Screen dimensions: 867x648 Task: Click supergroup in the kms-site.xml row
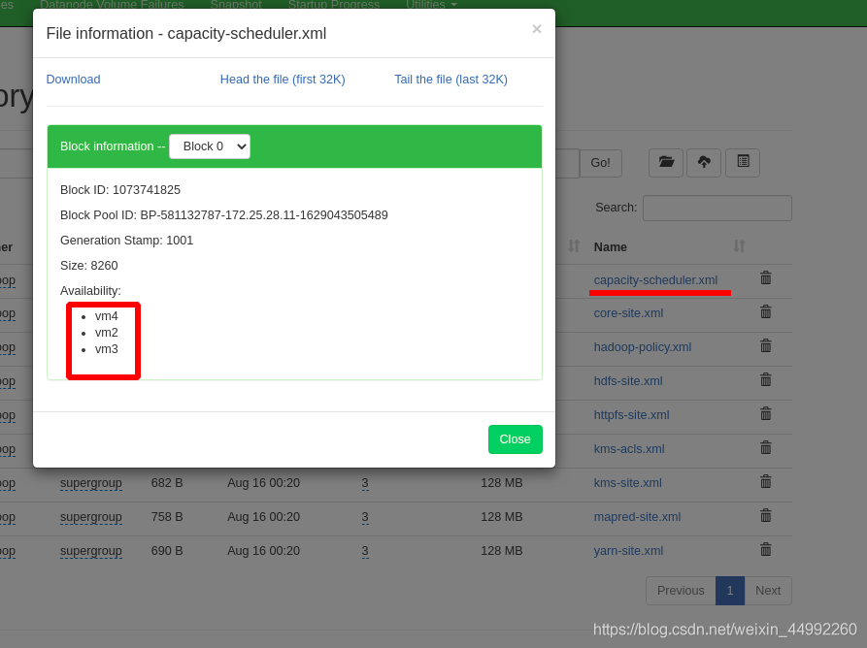click(90, 483)
